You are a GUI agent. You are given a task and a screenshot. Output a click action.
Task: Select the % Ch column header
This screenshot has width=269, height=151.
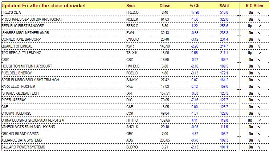(194, 6)
